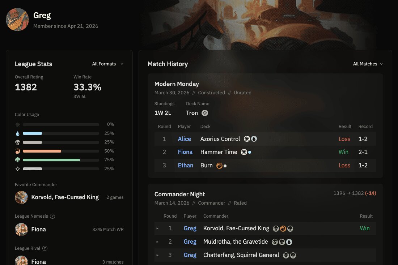The image size is (398, 265).
Task: Select the Burn deck name
Action: coord(206,165)
